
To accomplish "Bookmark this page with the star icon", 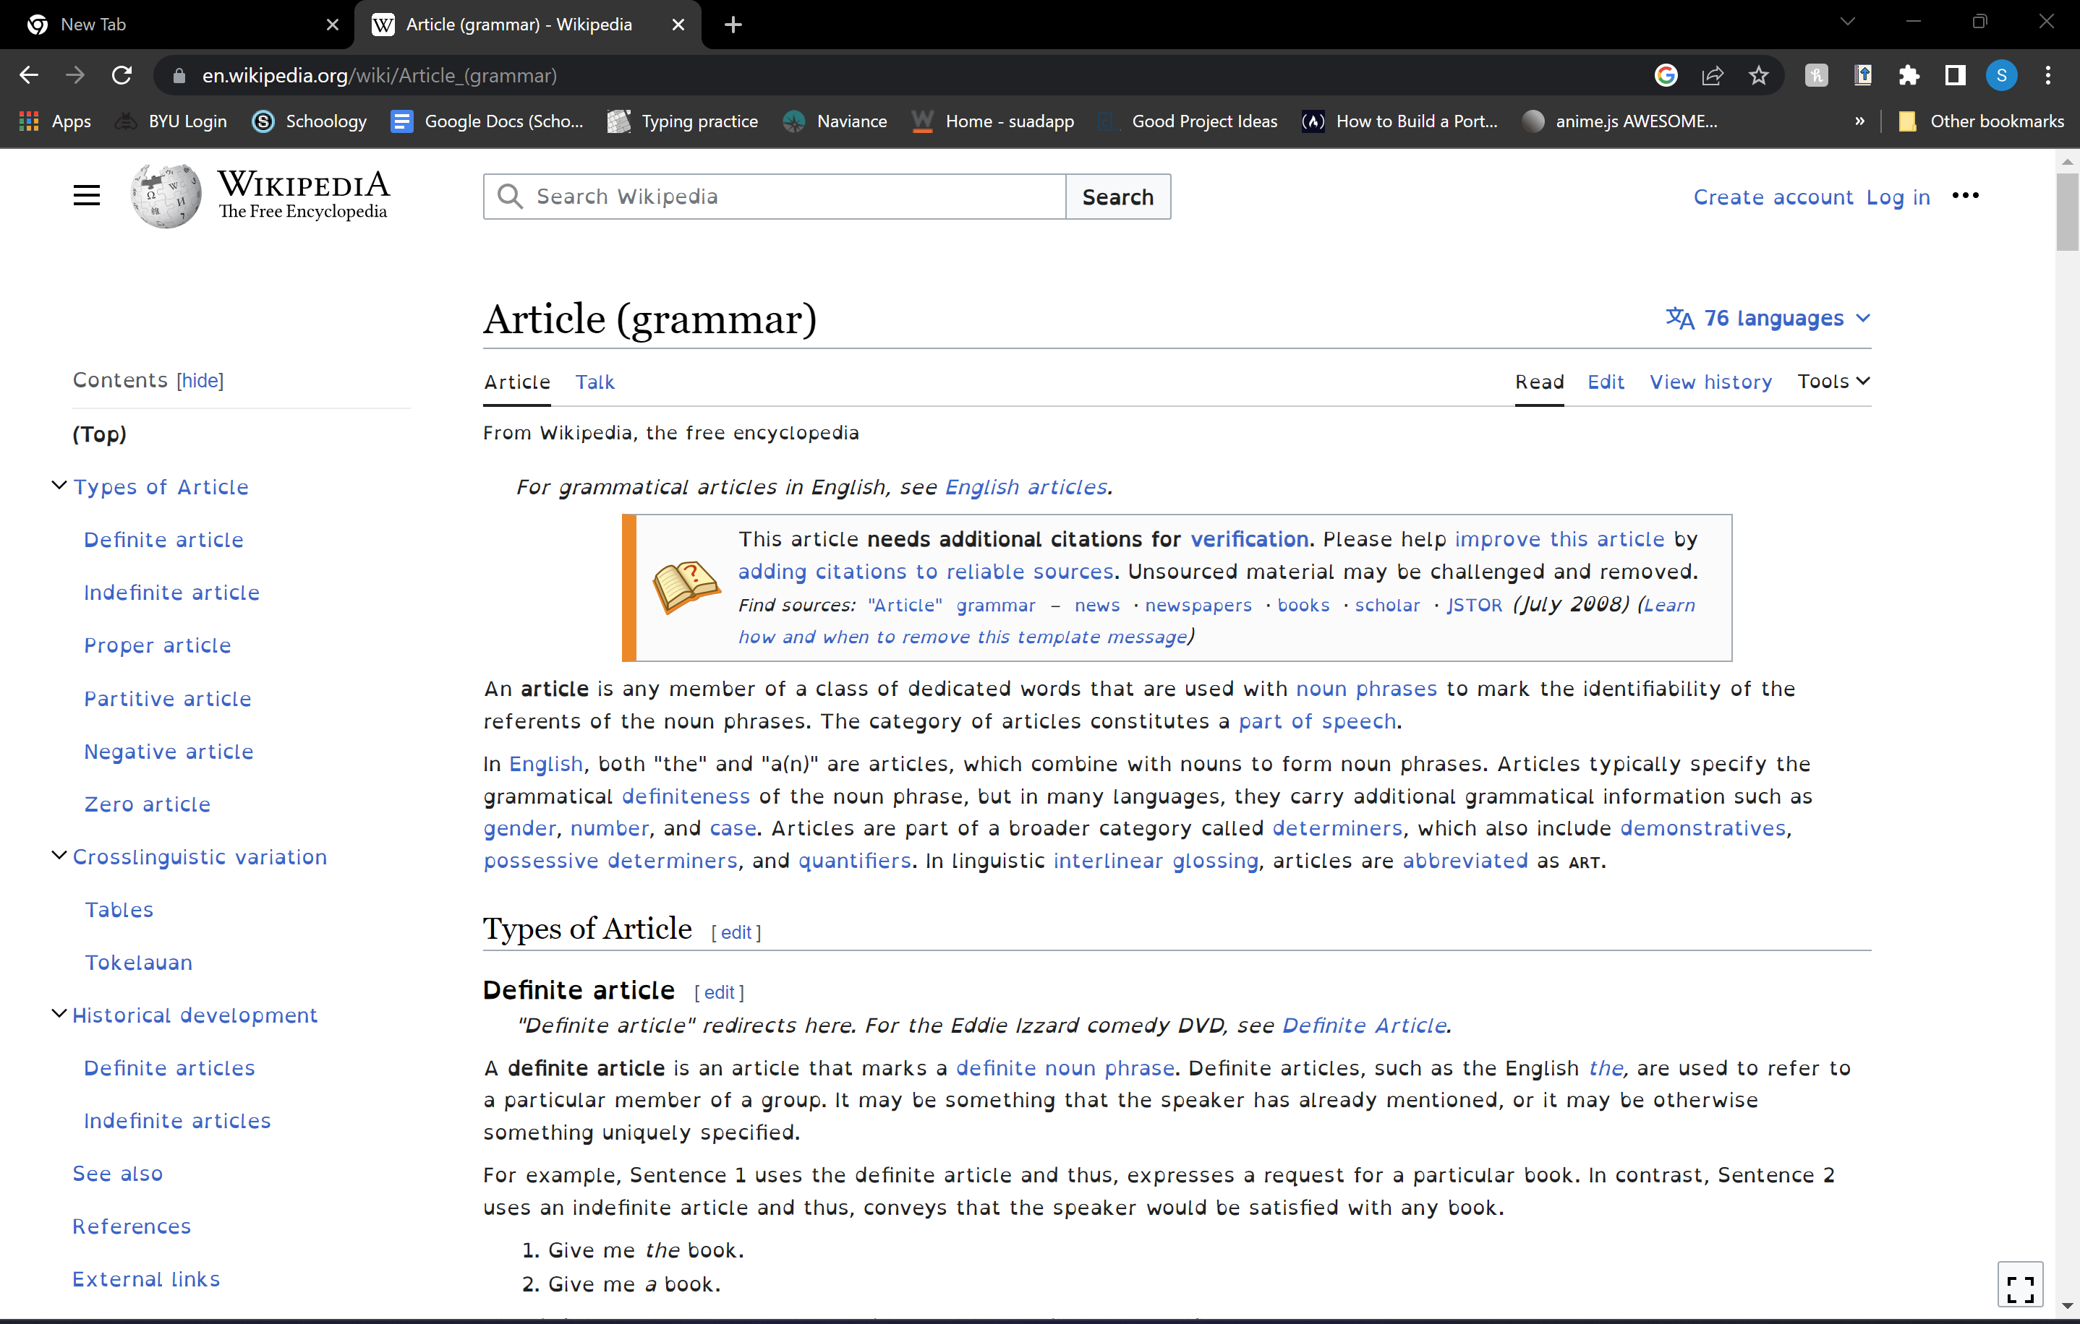I will pyautogui.click(x=1758, y=75).
